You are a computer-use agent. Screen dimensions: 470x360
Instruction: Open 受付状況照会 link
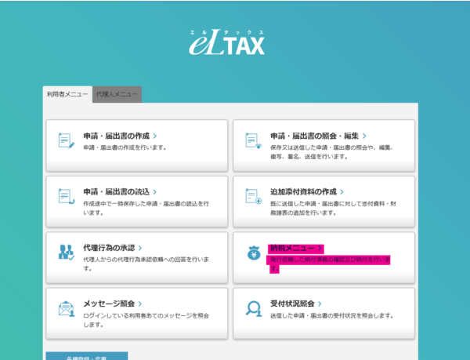click(x=292, y=304)
